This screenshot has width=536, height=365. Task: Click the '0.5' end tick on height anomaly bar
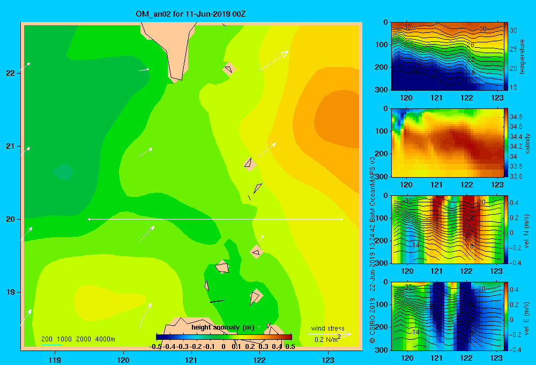[x=290, y=347]
